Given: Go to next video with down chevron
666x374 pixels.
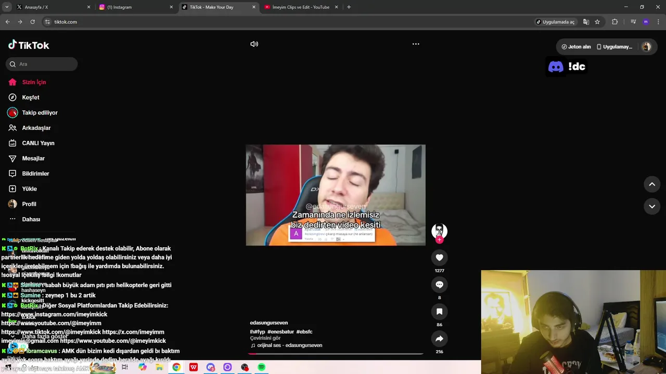Looking at the screenshot, I should click(x=652, y=206).
